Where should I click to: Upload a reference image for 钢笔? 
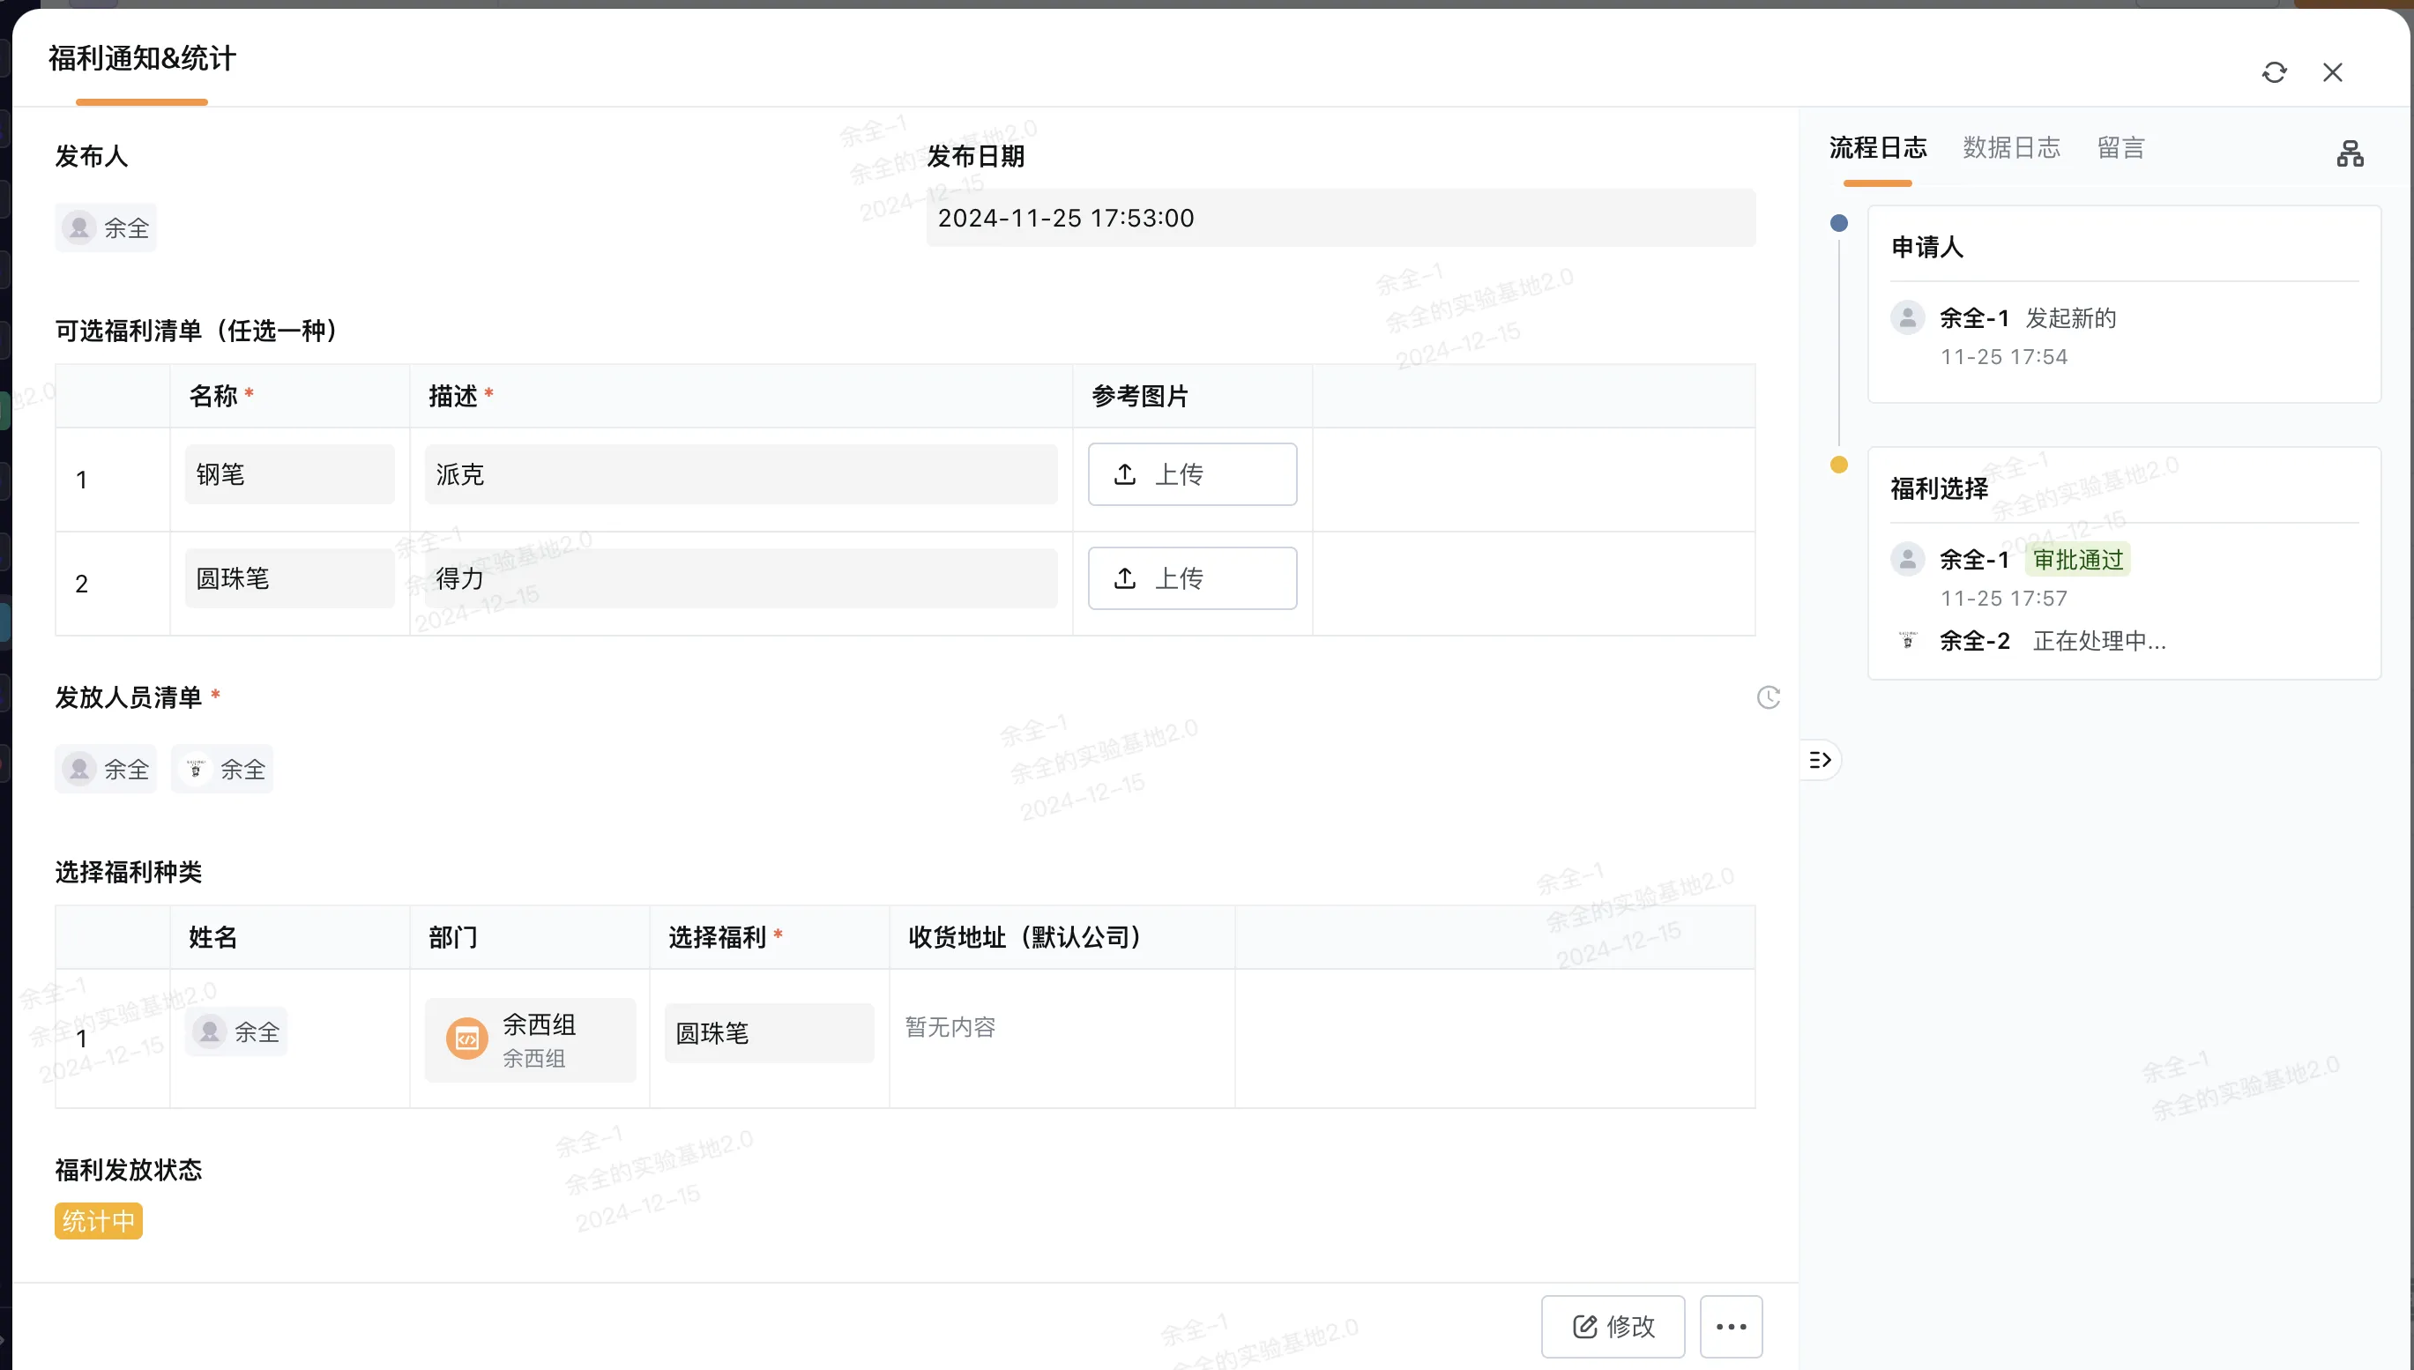1192,474
